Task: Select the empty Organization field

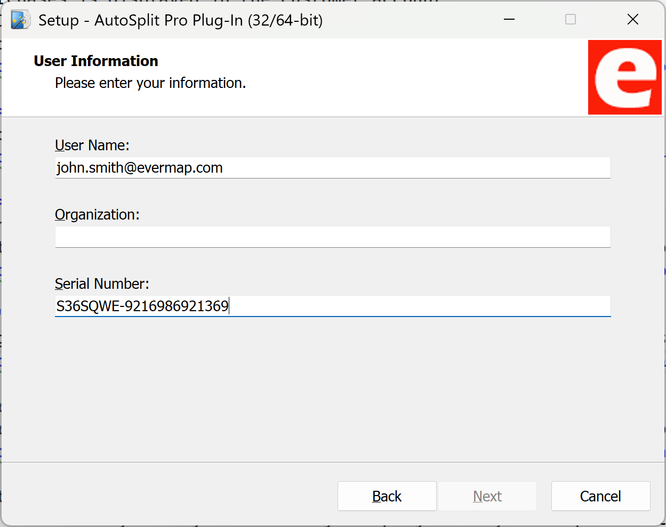Action: [332, 237]
